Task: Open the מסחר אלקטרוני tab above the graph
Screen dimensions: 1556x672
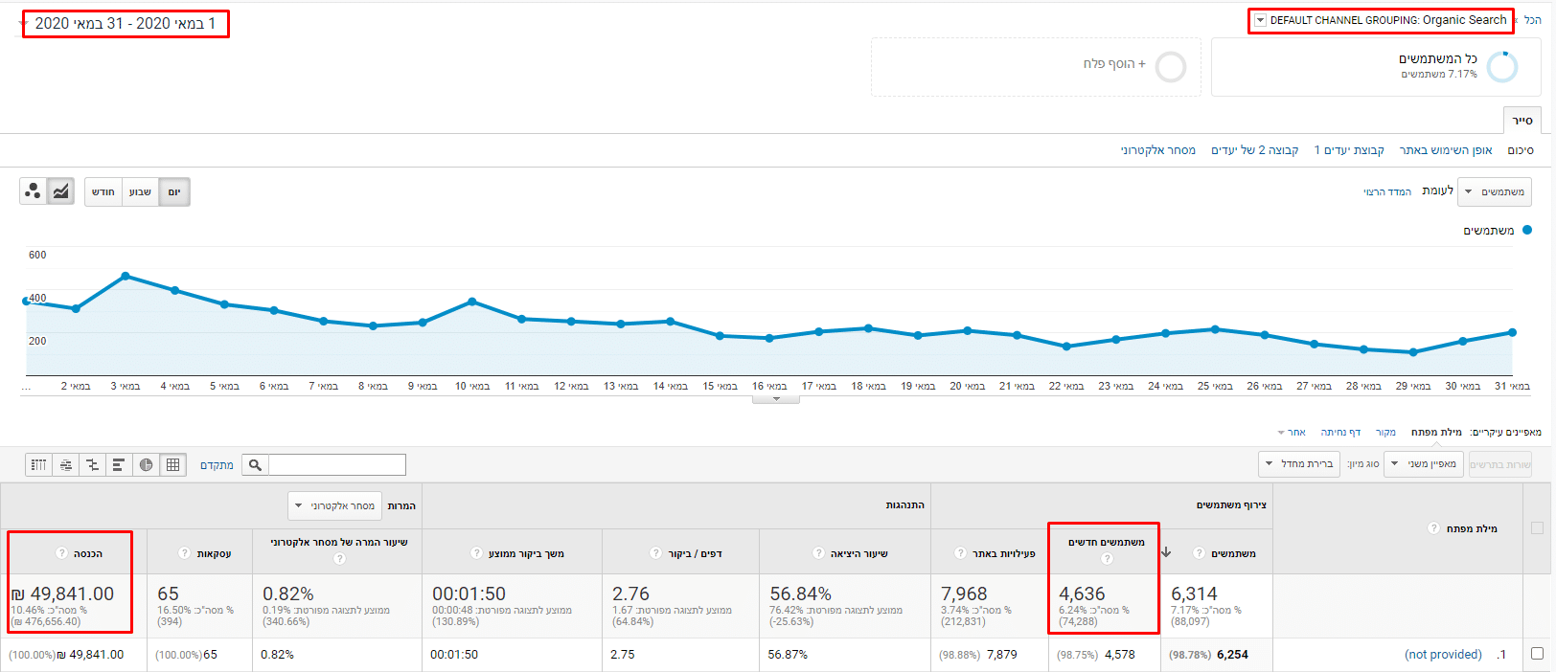Action: pyautogui.click(x=1157, y=150)
